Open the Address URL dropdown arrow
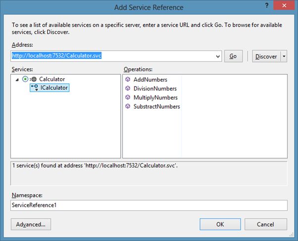The image size is (298, 241). (218, 56)
